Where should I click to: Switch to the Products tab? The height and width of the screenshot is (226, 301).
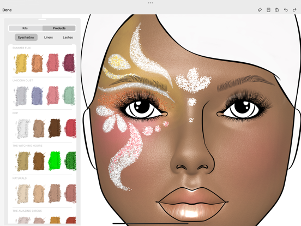click(x=59, y=28)
